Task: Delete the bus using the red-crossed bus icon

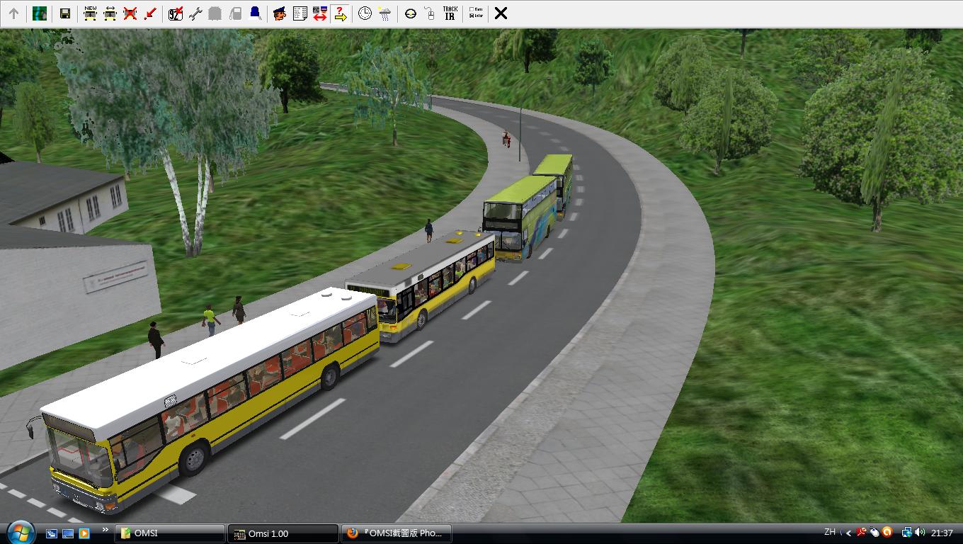Action: (x=130, y=13)
